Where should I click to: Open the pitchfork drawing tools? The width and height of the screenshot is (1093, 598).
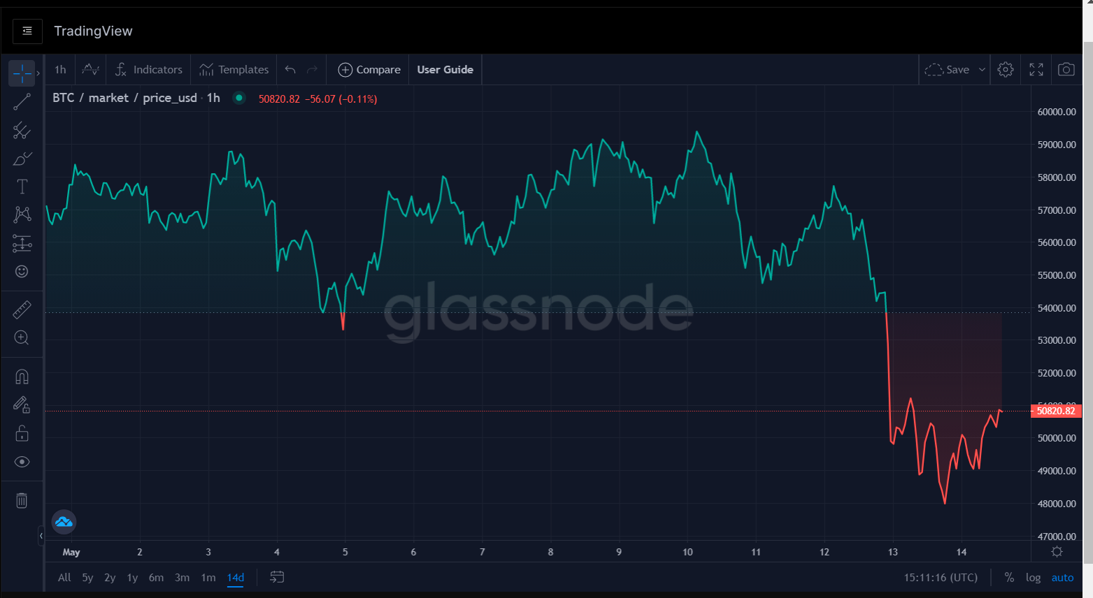pyautogui.click(x=22, y=131)
